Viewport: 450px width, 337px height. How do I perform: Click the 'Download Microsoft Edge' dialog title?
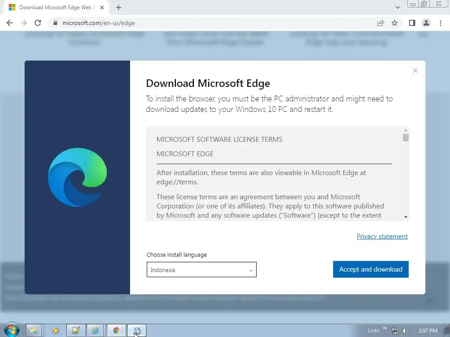click(x=208, y=83)
